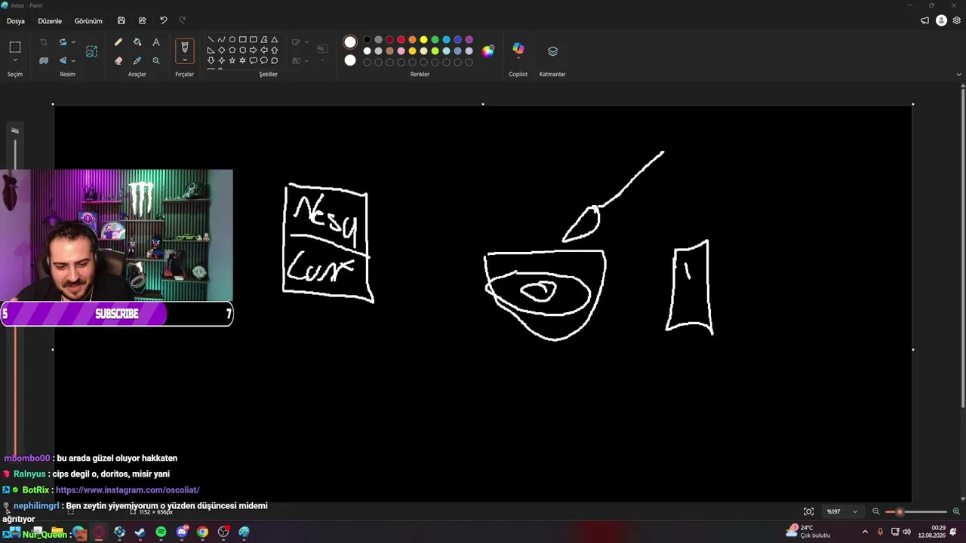Image resolution: width=966 pixels, height=543 pixels.
Task: Open Discord from the taskbar
Action: [182, 532]
